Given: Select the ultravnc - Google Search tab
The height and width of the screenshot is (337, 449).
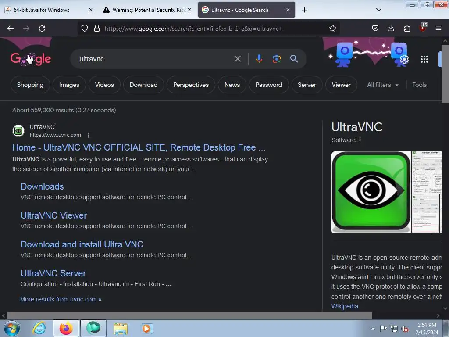Looking at the screenshot, I should (x=240, y=10).
